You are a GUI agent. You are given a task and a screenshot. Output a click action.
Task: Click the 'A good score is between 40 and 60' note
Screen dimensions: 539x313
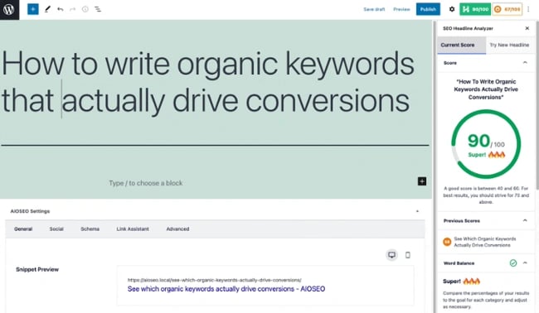486,195
